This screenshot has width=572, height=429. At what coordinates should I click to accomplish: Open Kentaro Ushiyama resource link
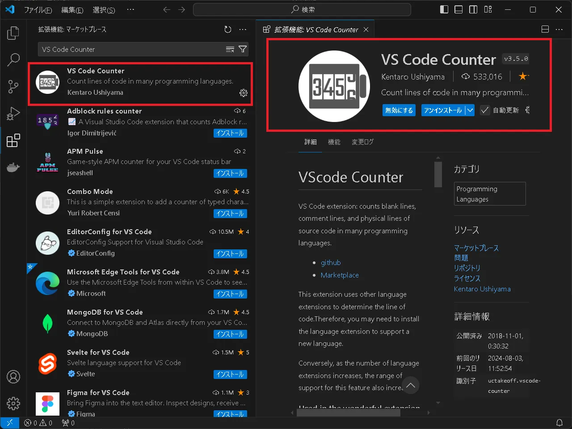(x=482, y=289)
